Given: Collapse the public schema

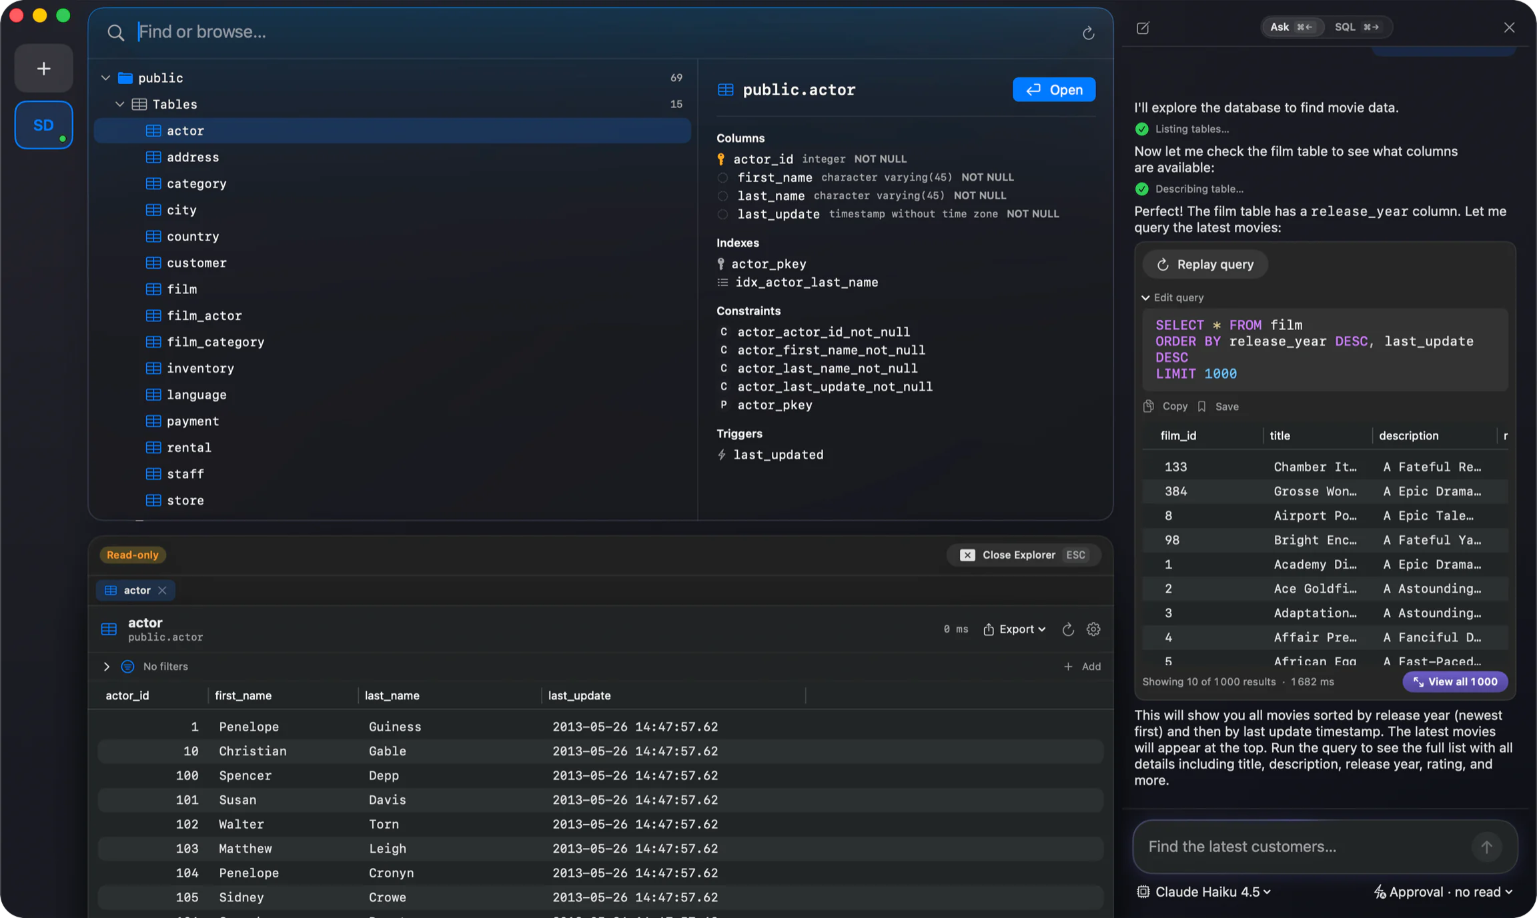Looking at the screenshot, I should (105, 78).
